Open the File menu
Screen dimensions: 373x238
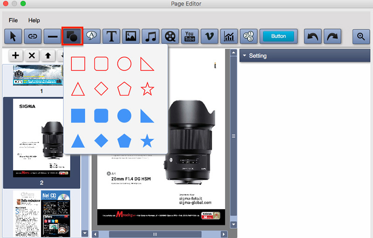(13, 21)
